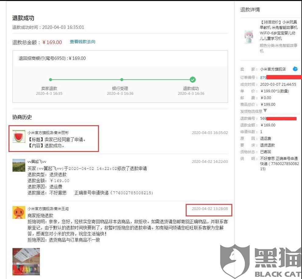Screen dimensions: 302x279
Task: Click the field photo avatar of vv翼起飞vv
Action: [x=19, y=165]
